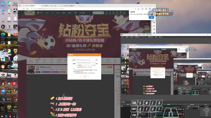Viewport: 211px width, 118px height.
Task: Open the Baidu Netdisk desktop icon
Action: pos(15,59)
